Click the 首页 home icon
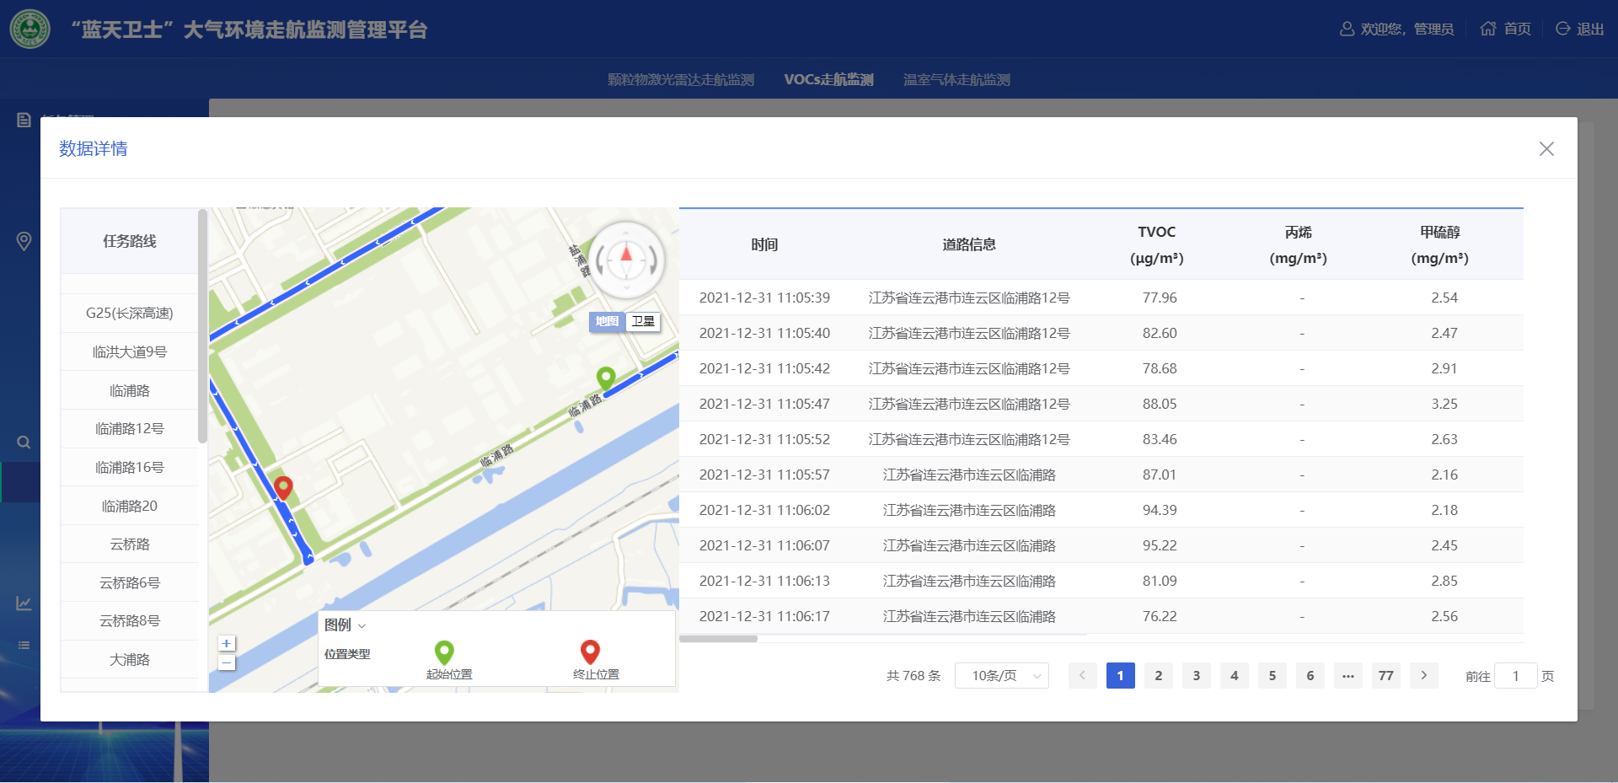This screenshot has width=1618, height=783. pos(1488,29)
